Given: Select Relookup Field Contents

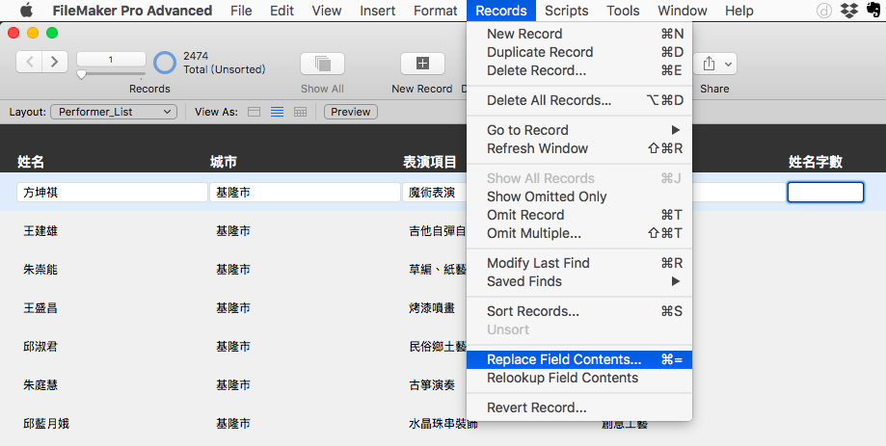Looking at the screenshot, I should (x=579, y=378).
